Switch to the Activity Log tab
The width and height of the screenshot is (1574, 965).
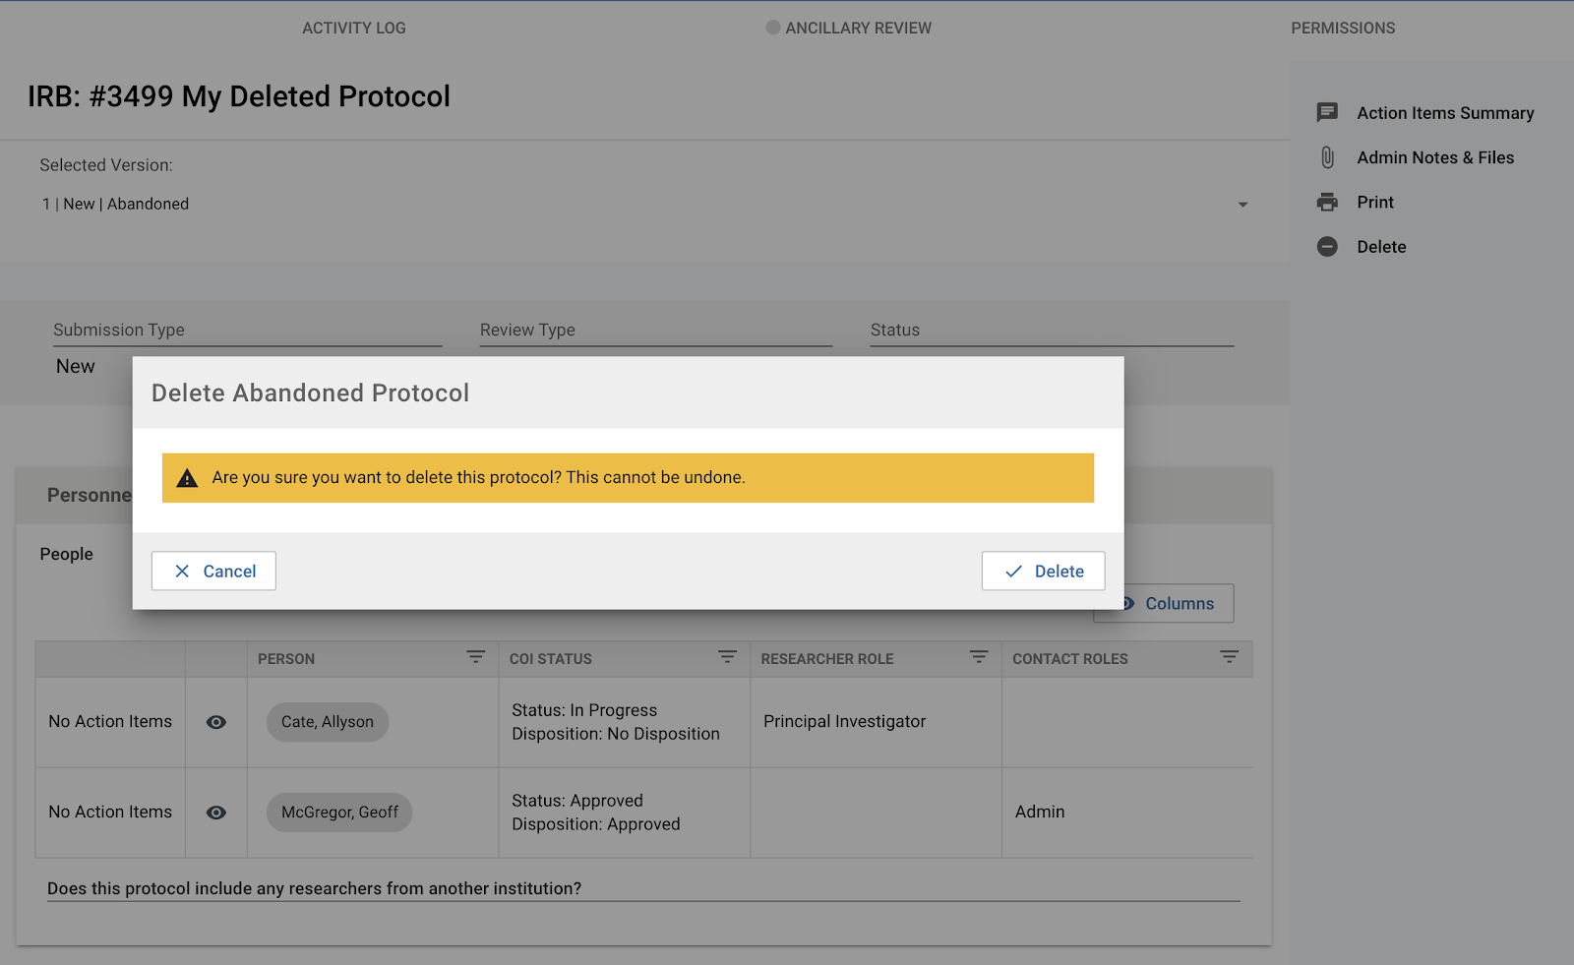pos(354,28)
